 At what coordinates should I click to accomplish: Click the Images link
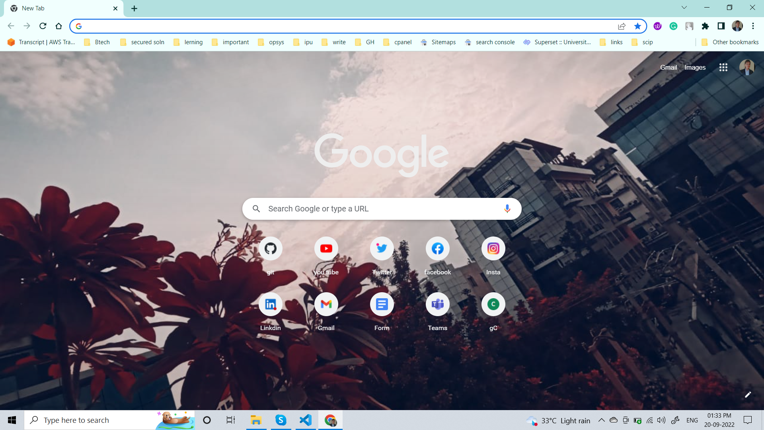(x=695, y=67)
